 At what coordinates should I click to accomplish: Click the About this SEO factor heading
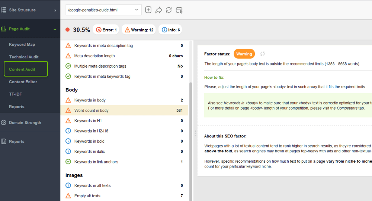click(x=225, y=136)
